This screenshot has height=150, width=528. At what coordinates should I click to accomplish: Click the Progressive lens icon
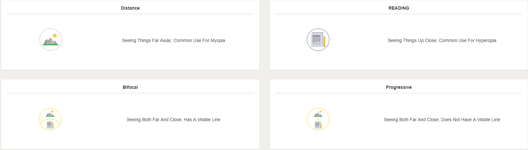click(318, 119)
